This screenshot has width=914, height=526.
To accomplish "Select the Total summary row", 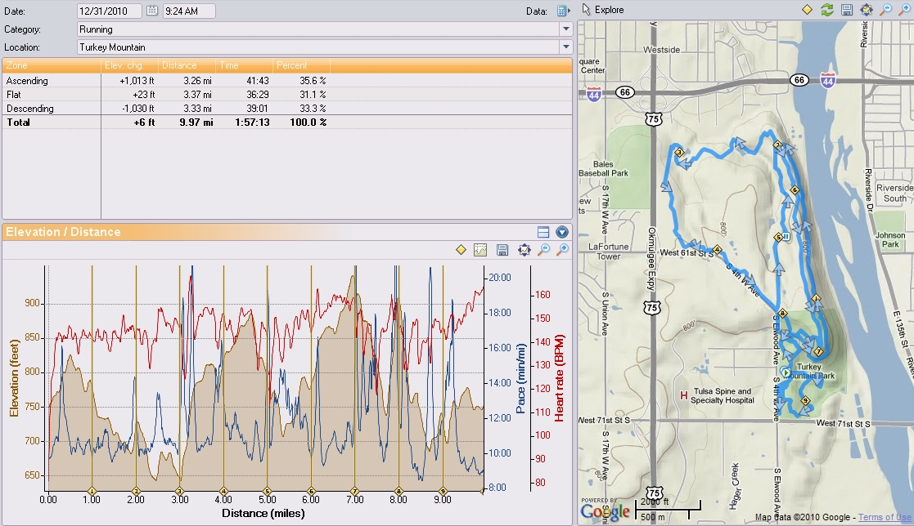I will [286, 123].
